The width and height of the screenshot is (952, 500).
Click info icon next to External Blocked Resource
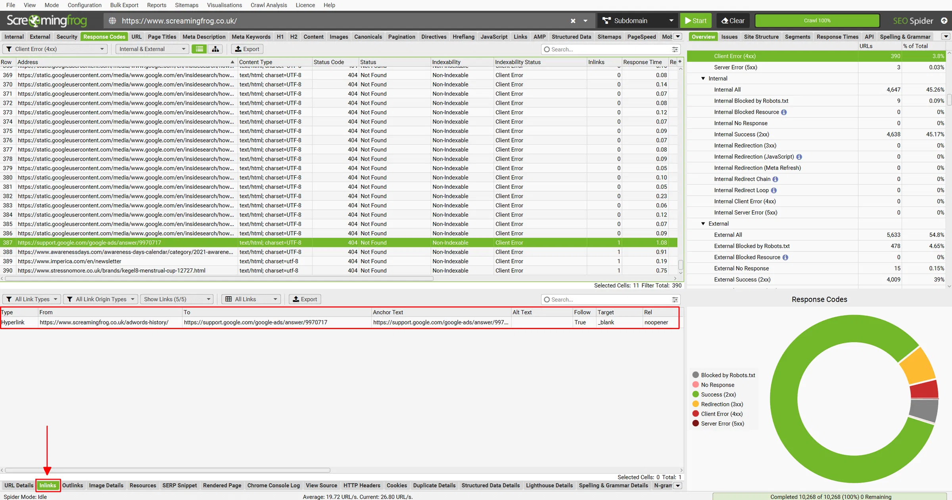tap(785, 257)
